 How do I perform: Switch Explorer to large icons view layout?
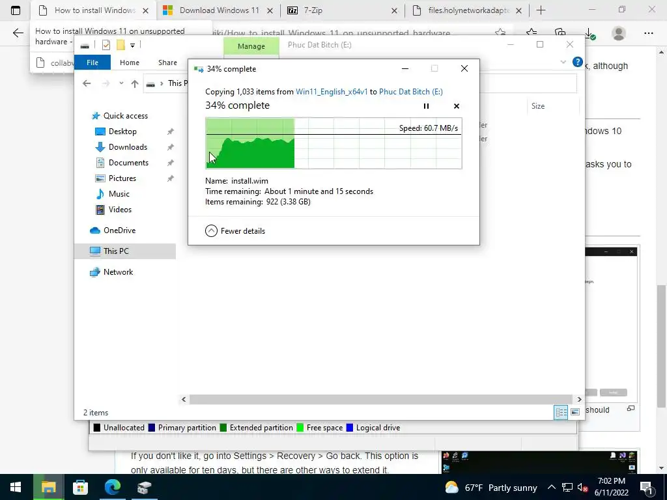(575, 412)
